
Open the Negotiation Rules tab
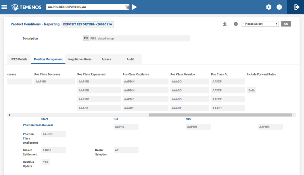[x=80, y=59]
